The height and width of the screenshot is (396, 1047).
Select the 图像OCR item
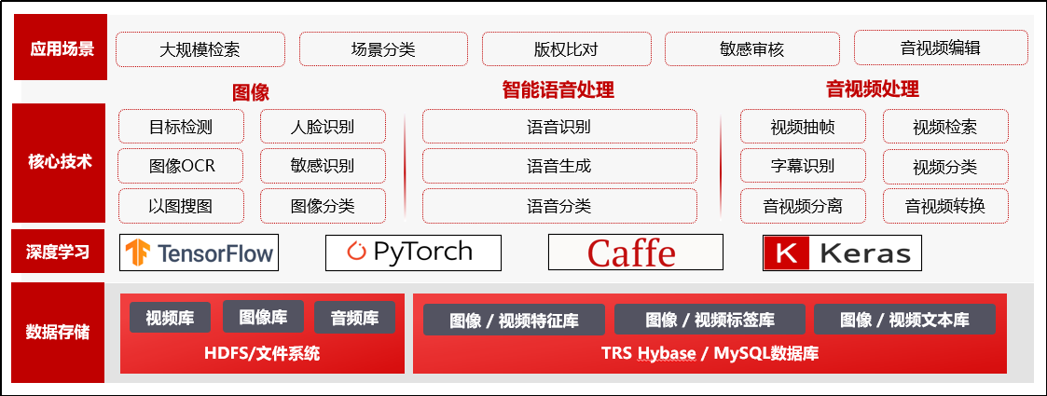pyautogui.click(x=181, y=167)
